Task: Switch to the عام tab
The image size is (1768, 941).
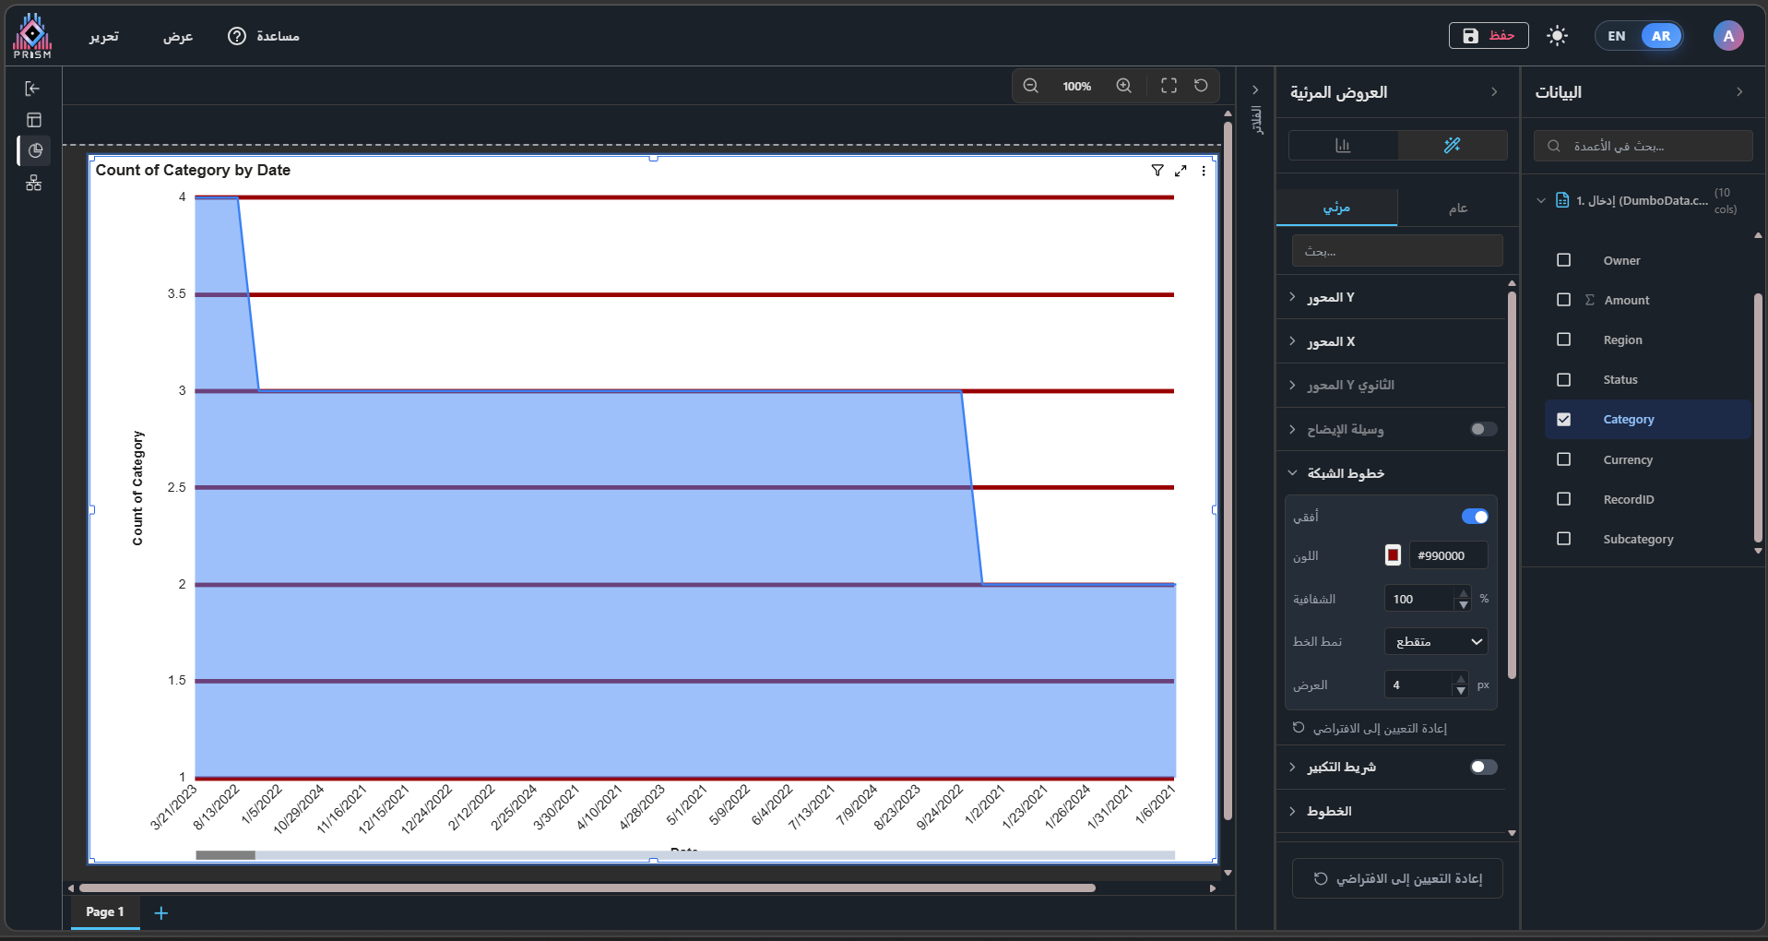Action: coord(1457,208)
